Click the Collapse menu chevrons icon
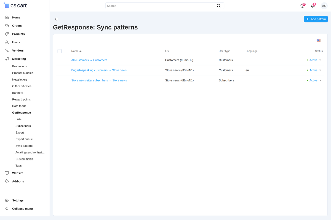331x220 pixels. tap(7, 209)
